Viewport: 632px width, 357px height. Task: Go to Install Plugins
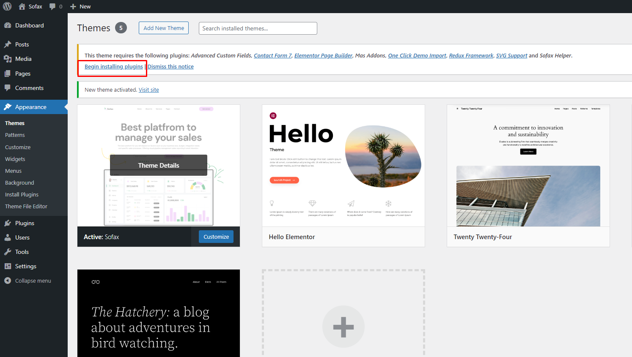click(x=22, y=194)
